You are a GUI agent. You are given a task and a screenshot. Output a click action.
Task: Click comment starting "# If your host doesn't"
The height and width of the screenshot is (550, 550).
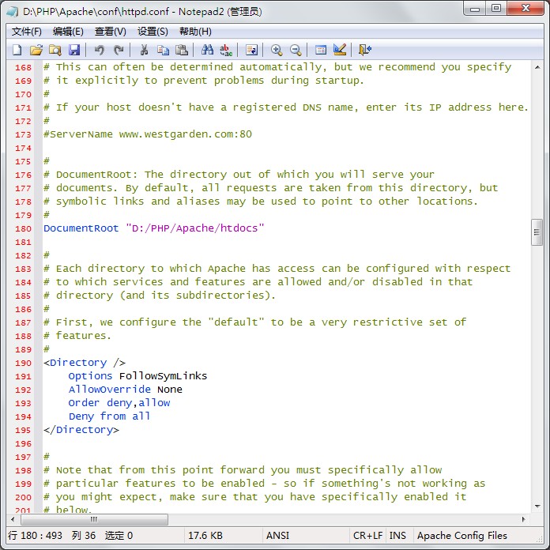click(x=285, y=107)
